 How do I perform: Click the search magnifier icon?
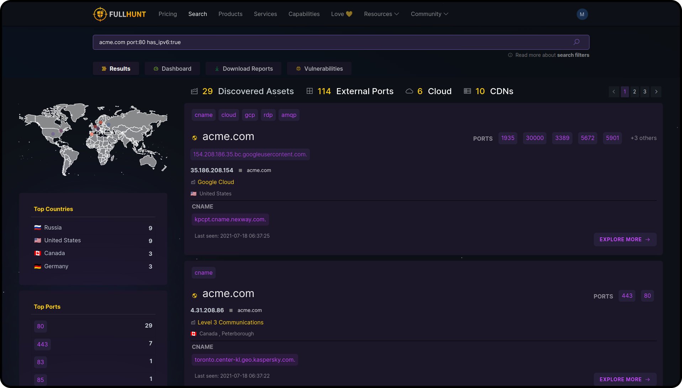[576, 42]
